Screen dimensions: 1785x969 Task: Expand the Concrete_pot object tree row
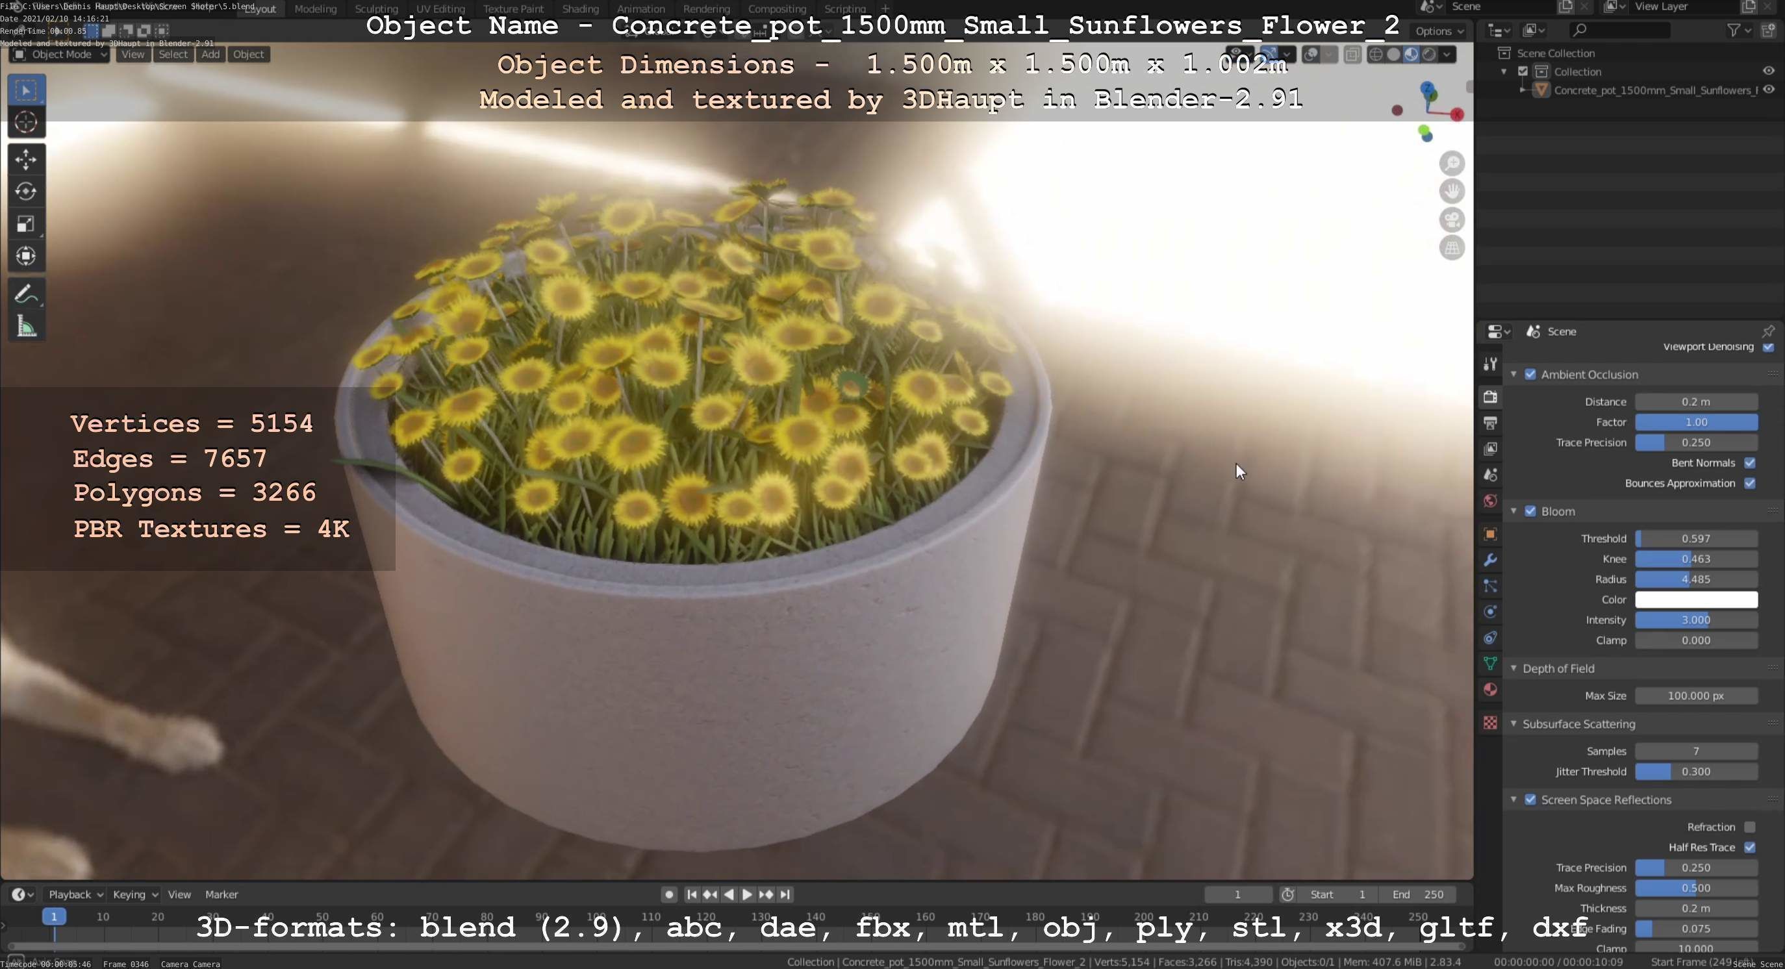(x=1523, y=90)
